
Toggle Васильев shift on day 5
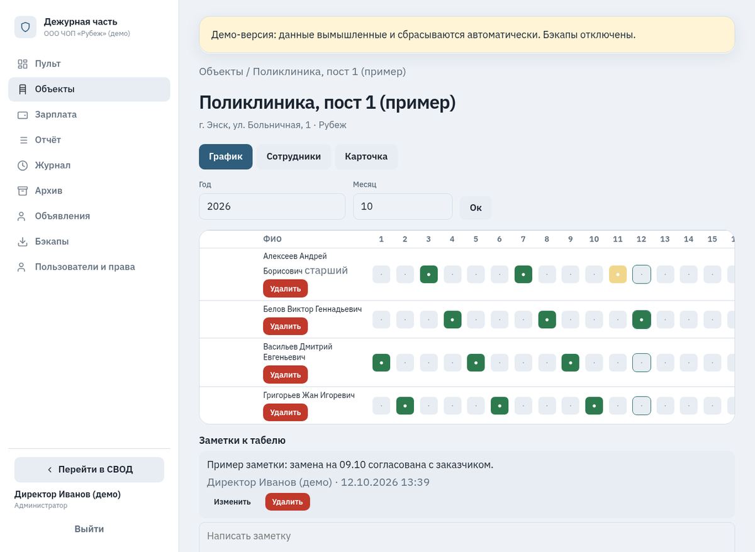click(476, 363)
